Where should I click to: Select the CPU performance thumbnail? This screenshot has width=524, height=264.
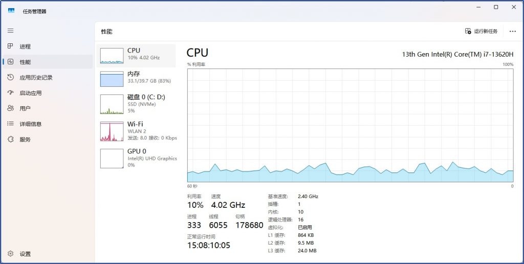tap(112, 56)
